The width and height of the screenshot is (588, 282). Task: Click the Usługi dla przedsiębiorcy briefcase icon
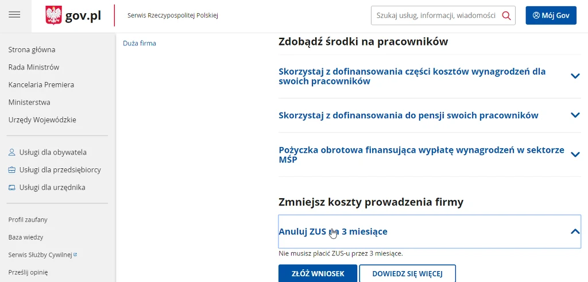[12, 170]
